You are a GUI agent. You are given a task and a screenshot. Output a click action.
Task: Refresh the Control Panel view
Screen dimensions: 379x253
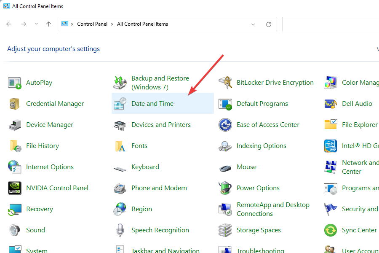[269, 24]
